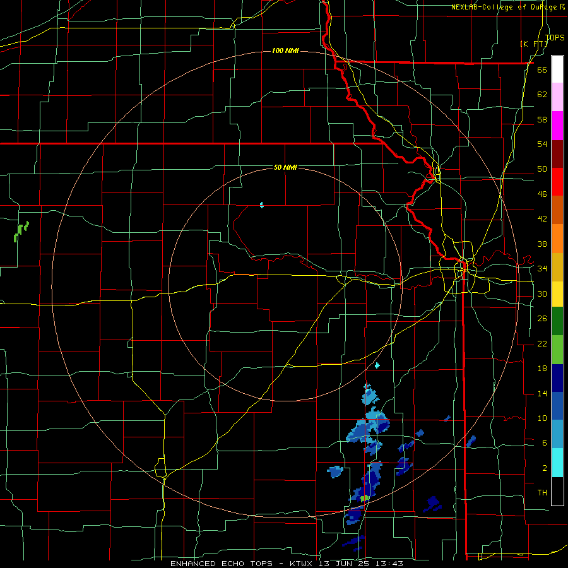Screen dimensions: 568x568
Task: Click the "K FT" units label
Action: pos(534,44)
